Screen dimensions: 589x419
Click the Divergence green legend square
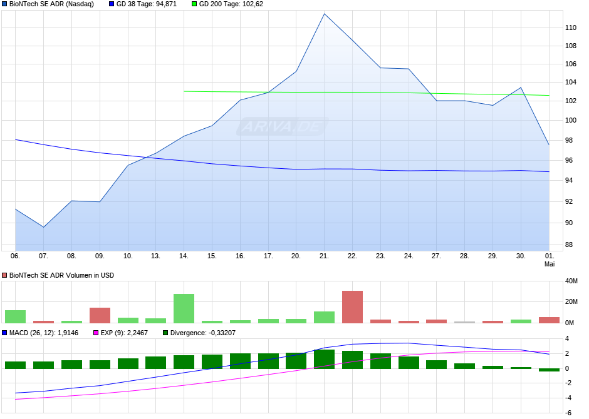(165, 333)
